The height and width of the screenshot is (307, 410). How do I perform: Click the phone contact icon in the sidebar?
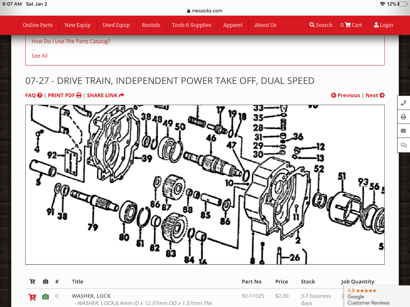click(x=404, y=102)
